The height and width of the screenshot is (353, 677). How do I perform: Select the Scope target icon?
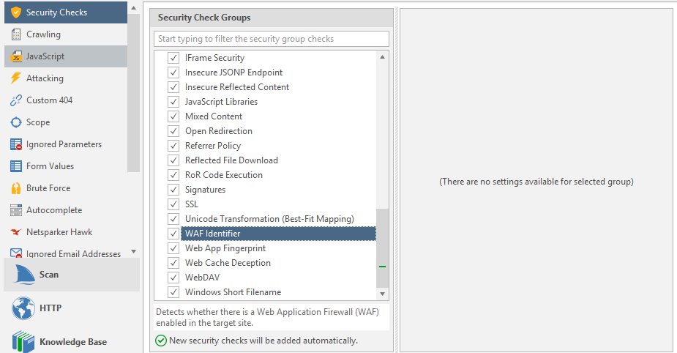coord(15,122)
